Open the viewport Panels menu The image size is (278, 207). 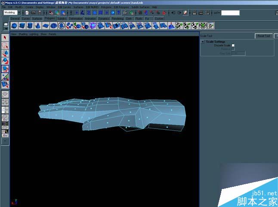point(53,34)
